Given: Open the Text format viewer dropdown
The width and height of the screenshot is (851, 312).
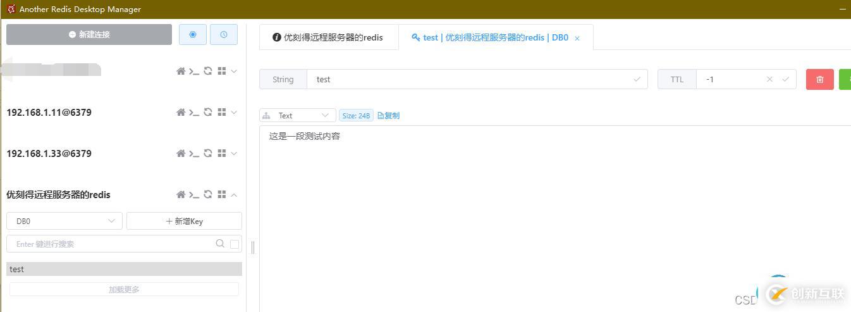Looking at the screenshot, I should click(x=298, y=115).
